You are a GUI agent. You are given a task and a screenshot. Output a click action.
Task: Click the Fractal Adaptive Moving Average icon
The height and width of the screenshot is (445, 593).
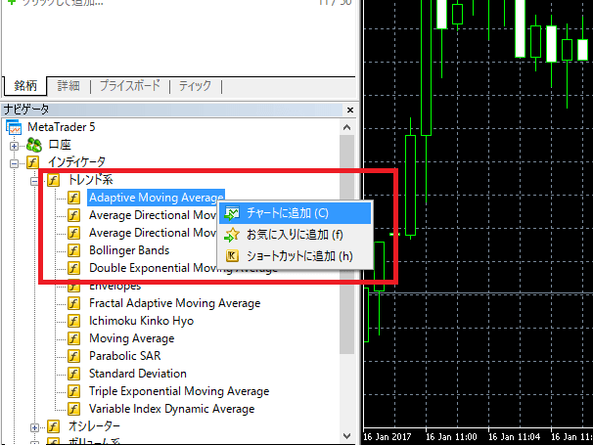click(73, 303)
